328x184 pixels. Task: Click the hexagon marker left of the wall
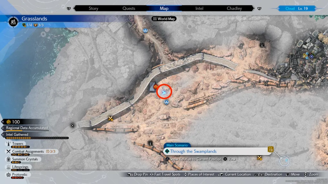point(73,126)
